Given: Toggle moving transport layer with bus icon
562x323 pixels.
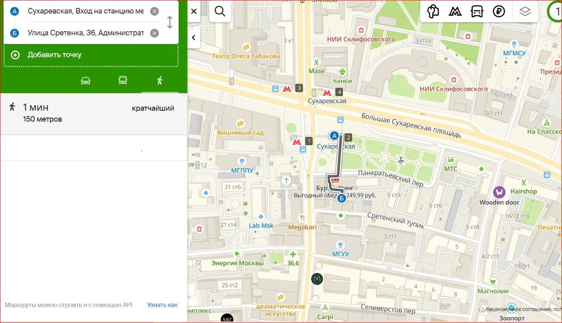Looking at the screenshot, I should click(477, 11).
